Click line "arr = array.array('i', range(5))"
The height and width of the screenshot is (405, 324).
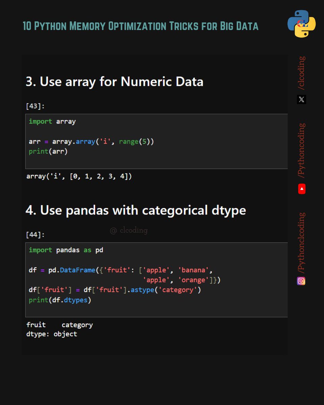click(91, 142)
